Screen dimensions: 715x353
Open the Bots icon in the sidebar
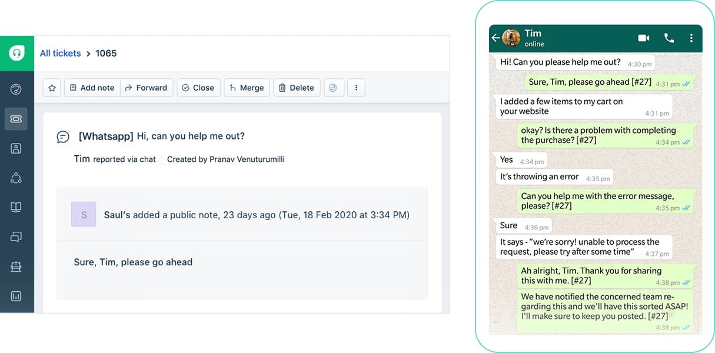(16, 265)
